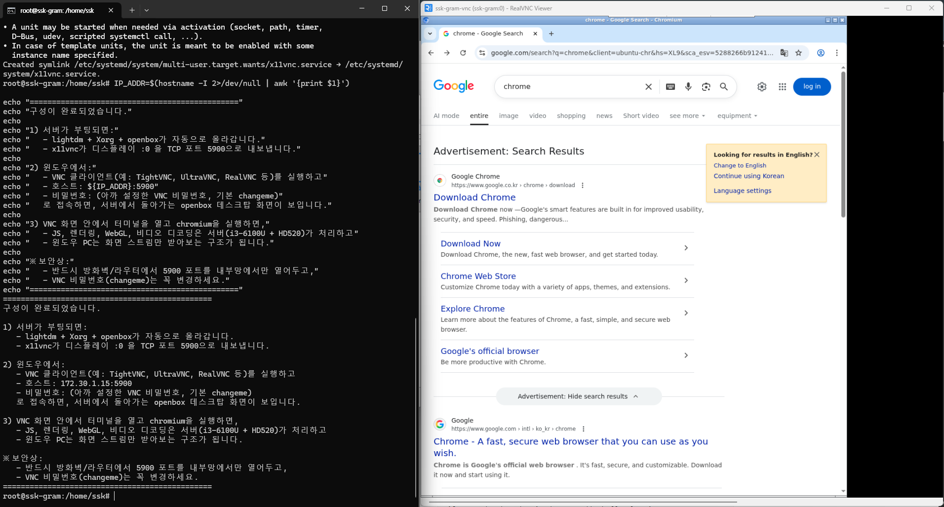Open Chrome Web Store sitelink

point(478,276)
